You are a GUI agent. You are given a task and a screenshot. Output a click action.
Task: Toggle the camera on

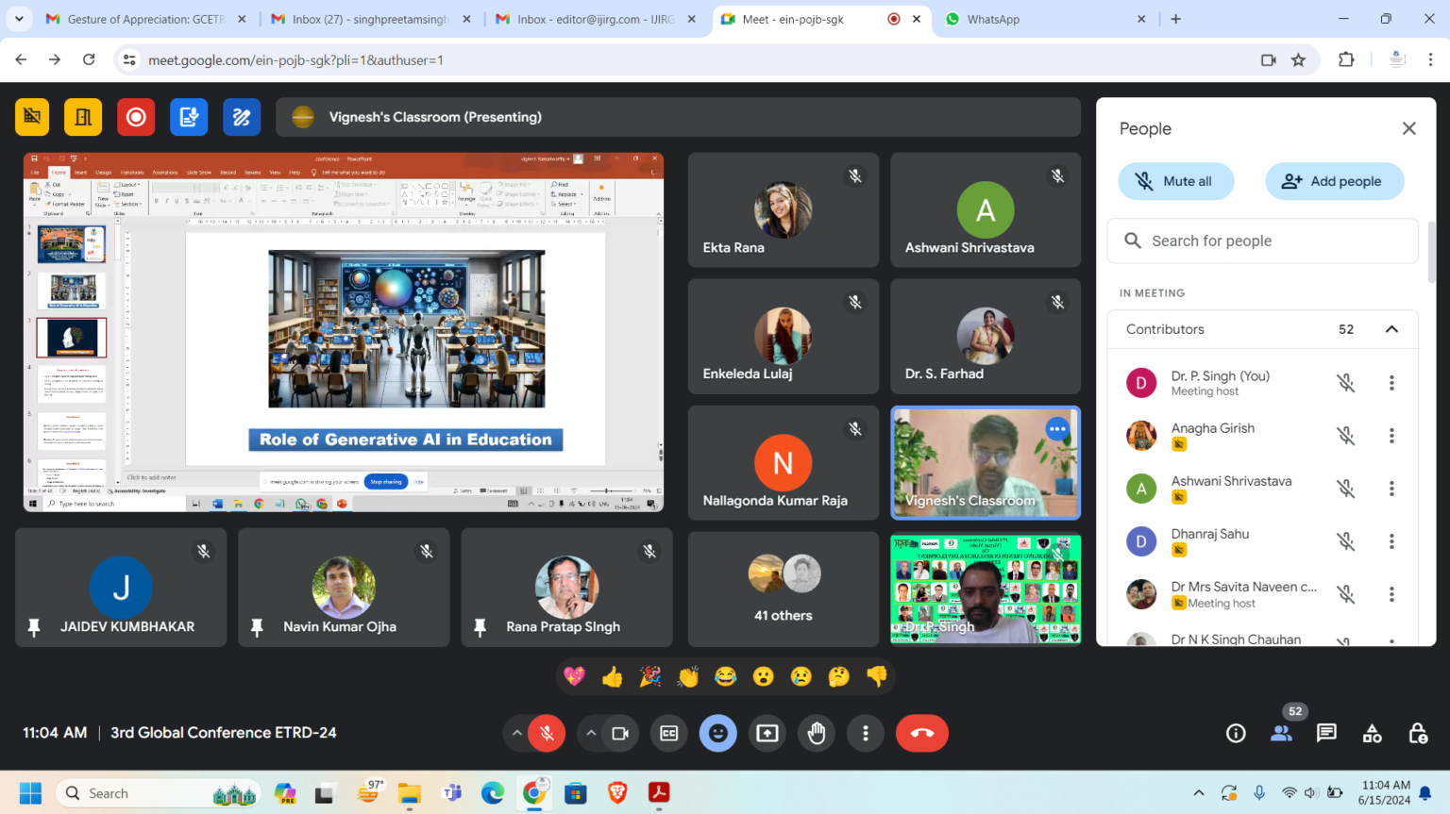(x=620, y=733)
